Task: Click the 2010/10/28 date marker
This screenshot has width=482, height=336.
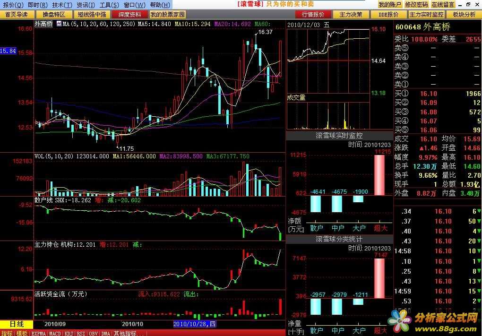Action: point(195,324)
